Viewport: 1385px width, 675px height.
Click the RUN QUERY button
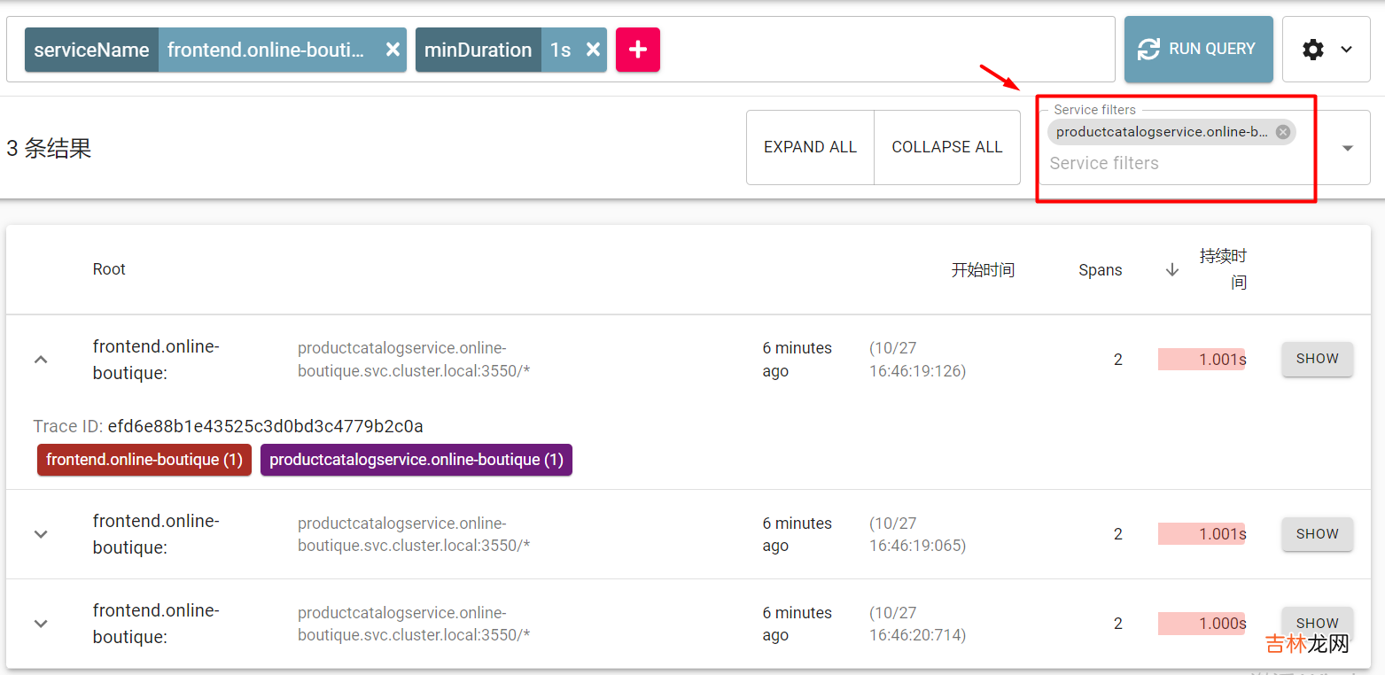coord(1198,50)
